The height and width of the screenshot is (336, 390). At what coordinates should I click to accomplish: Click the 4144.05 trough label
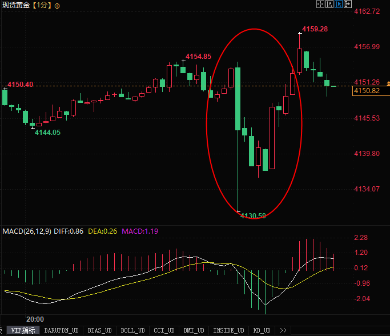[x=47, y=133]
